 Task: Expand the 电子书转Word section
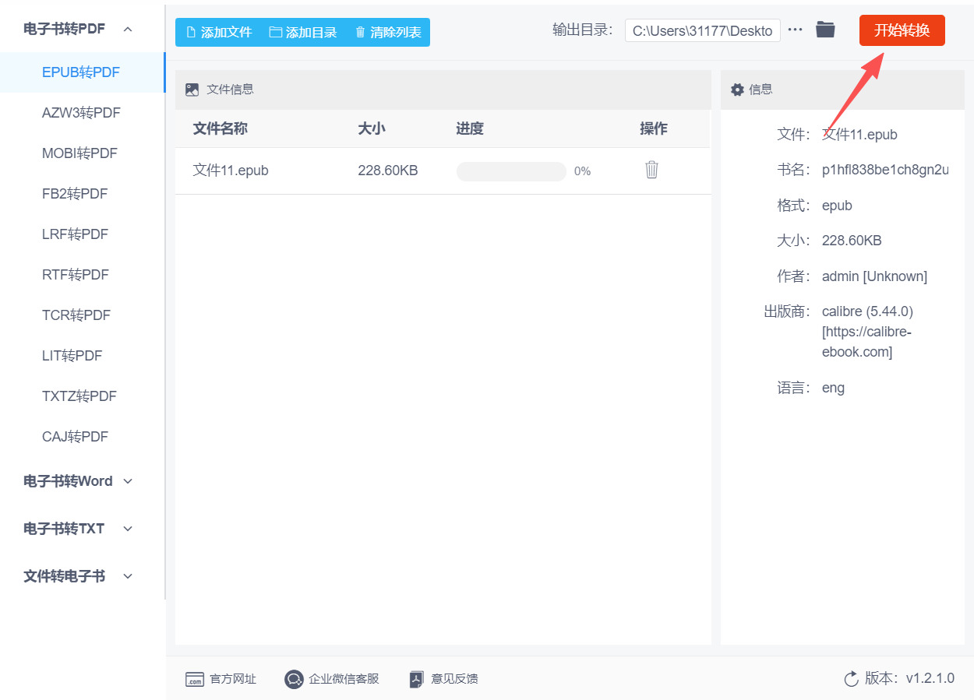(x=127, y=481)
